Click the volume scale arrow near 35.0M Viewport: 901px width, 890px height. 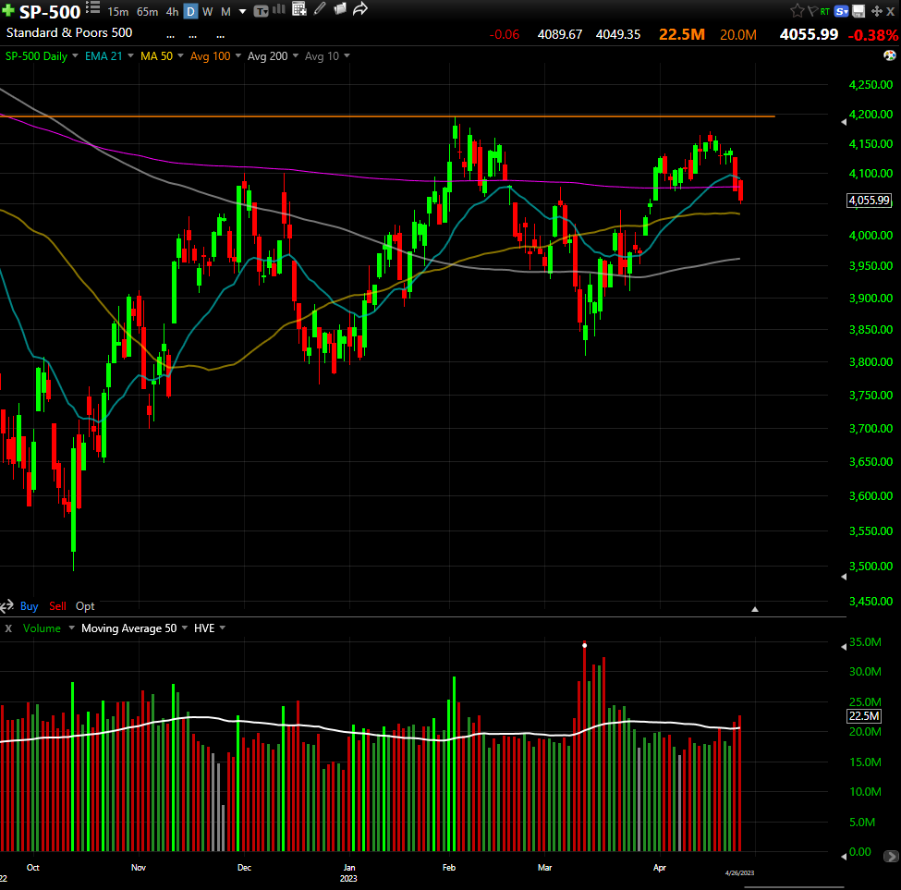(x=844, y=646)
